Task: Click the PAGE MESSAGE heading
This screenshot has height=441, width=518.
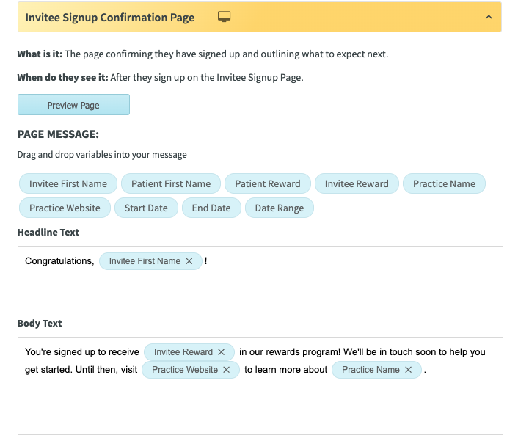Action: [58, 134]
